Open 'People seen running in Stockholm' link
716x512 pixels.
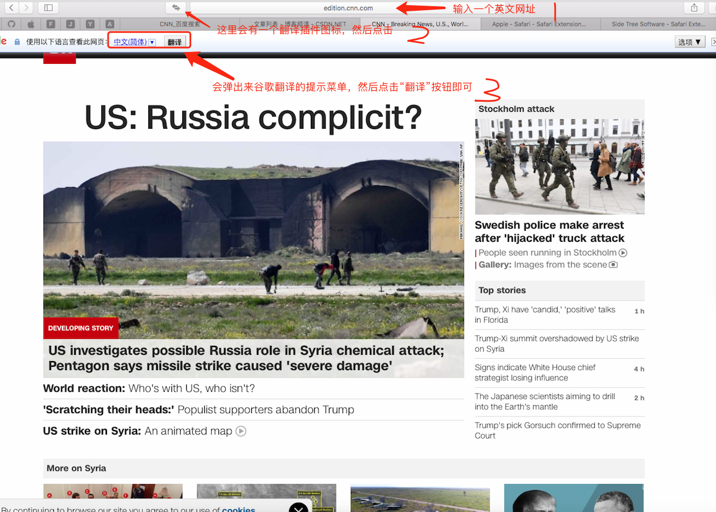[x=547, y=253]
